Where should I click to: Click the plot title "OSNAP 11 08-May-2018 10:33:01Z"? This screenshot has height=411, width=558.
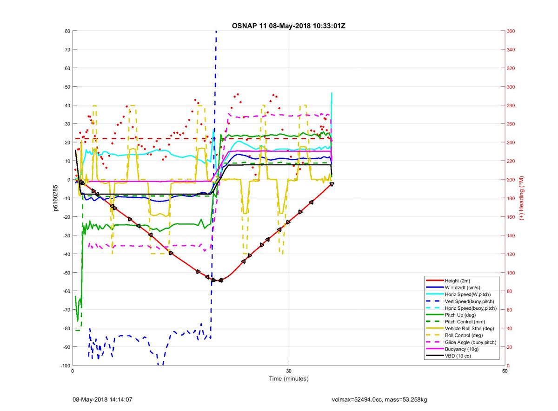pyautogui.click(x=288, y=26)
